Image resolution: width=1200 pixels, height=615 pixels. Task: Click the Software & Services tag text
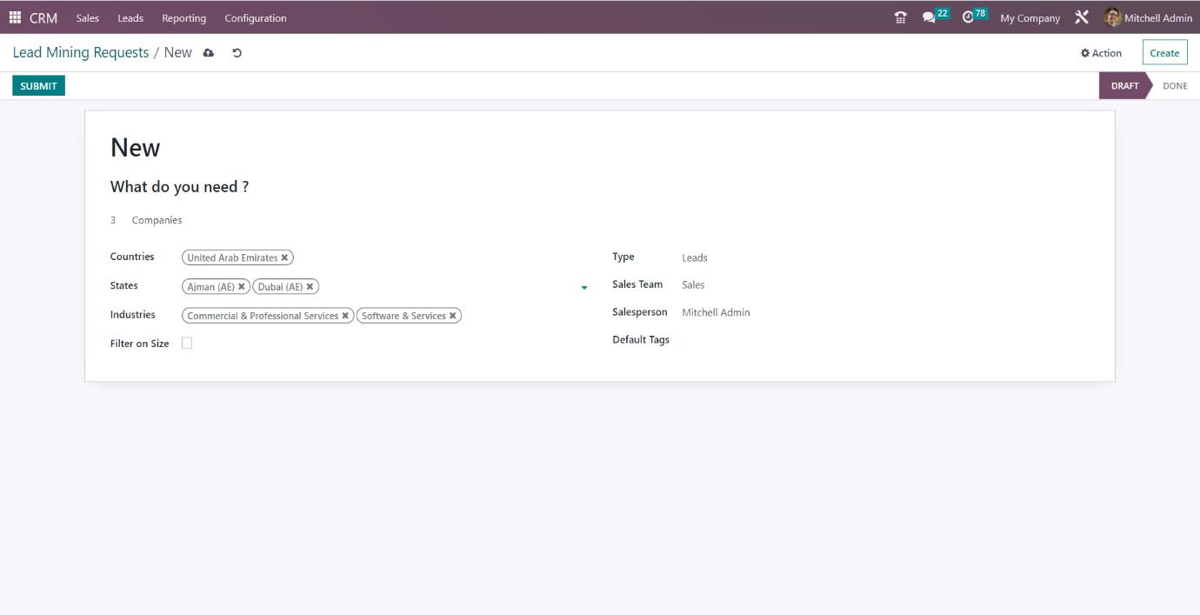point(403,316)
